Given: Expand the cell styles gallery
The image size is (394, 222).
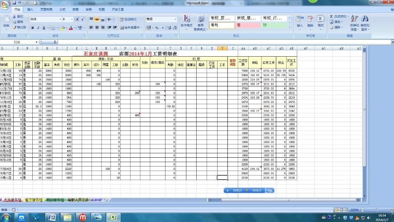Looking at the screenshot, I should point(290,26).
